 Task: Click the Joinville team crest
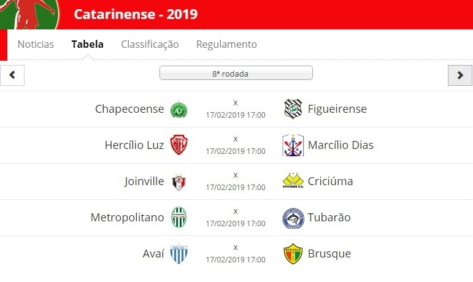tap(179, 182)
